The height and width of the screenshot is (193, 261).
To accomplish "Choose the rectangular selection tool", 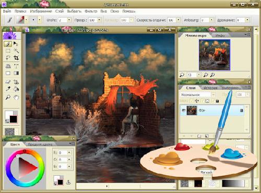I will click(x=8, y=51).
